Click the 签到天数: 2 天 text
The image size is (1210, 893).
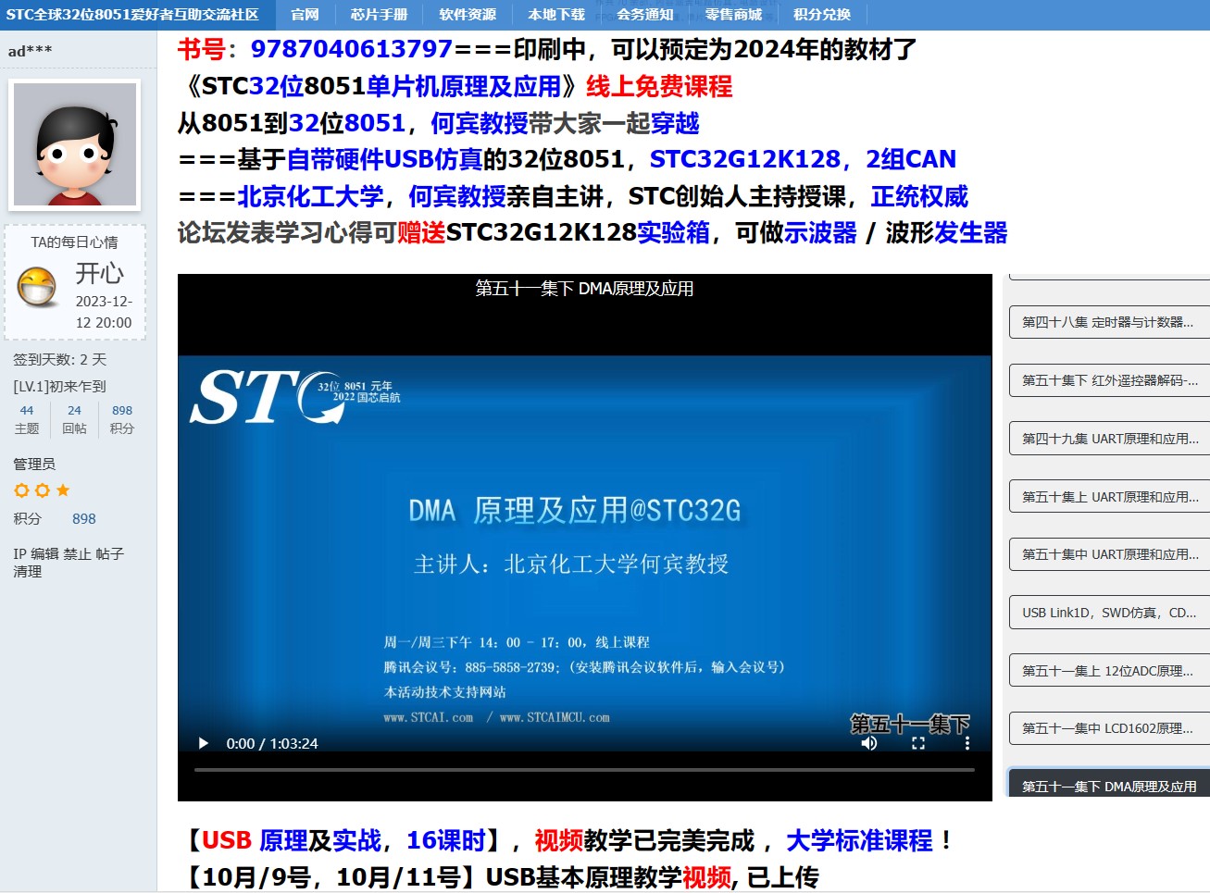59,359
